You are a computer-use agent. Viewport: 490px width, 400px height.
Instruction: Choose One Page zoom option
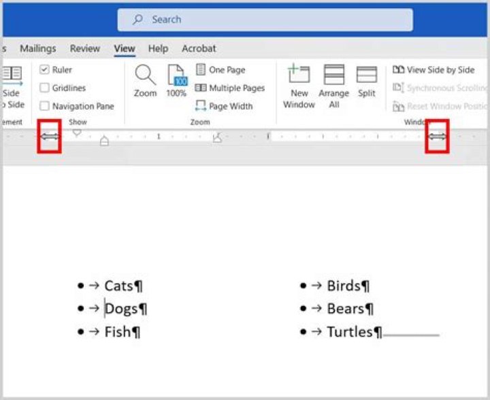tap(220, 69)
